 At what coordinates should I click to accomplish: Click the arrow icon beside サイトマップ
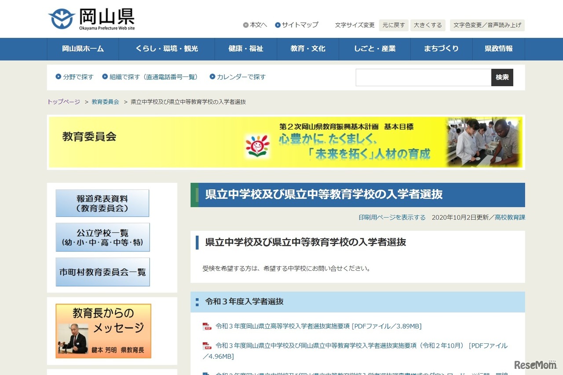(278, 25)
